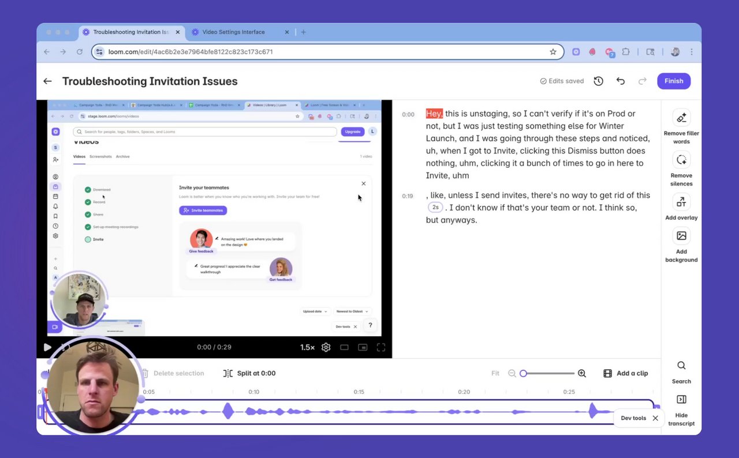This screenshot has height=458, width=739.
Task: Click the Troubleshooting Invitation Issues title
Action: pos(150,81)
